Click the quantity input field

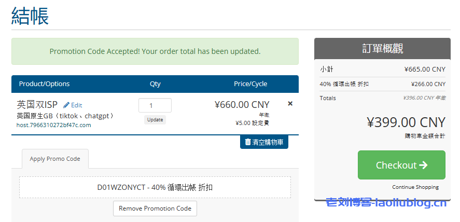(x=155, y=105)
